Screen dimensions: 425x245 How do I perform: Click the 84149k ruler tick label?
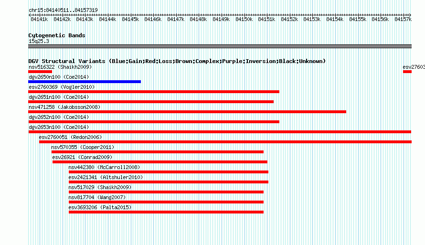[x=221, y=19]
